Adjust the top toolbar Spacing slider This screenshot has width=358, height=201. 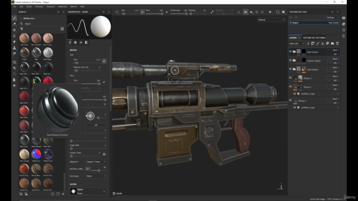[x=197, y=14]
